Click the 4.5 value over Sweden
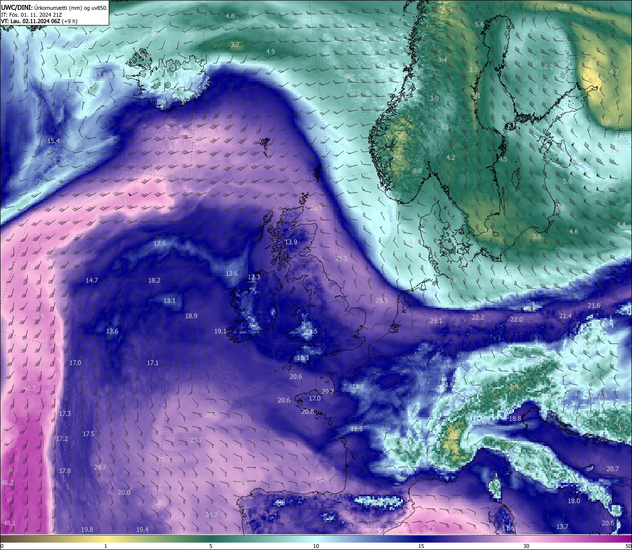632x550 pixels. coord(503,159)
